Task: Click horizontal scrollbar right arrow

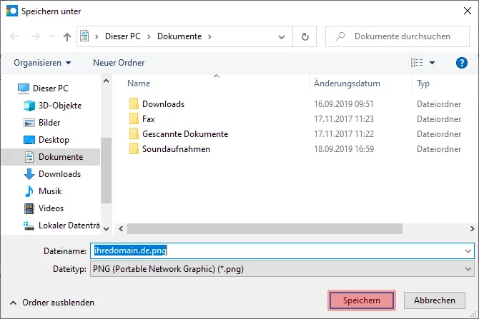Action: 473,229
